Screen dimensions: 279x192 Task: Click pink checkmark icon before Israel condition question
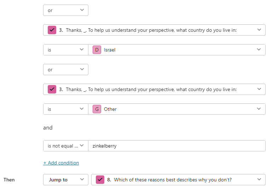[52, 30]
